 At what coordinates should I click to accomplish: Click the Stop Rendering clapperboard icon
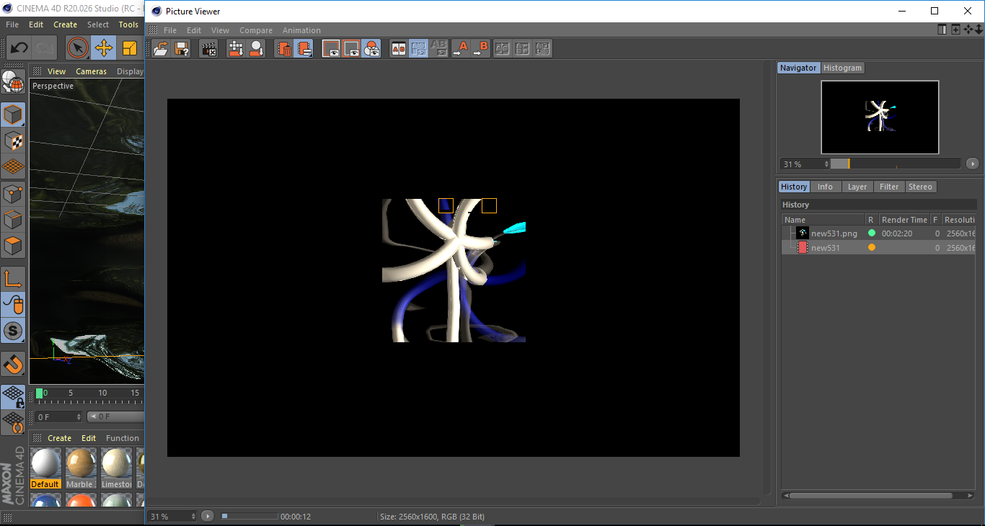tap(209, 48)
